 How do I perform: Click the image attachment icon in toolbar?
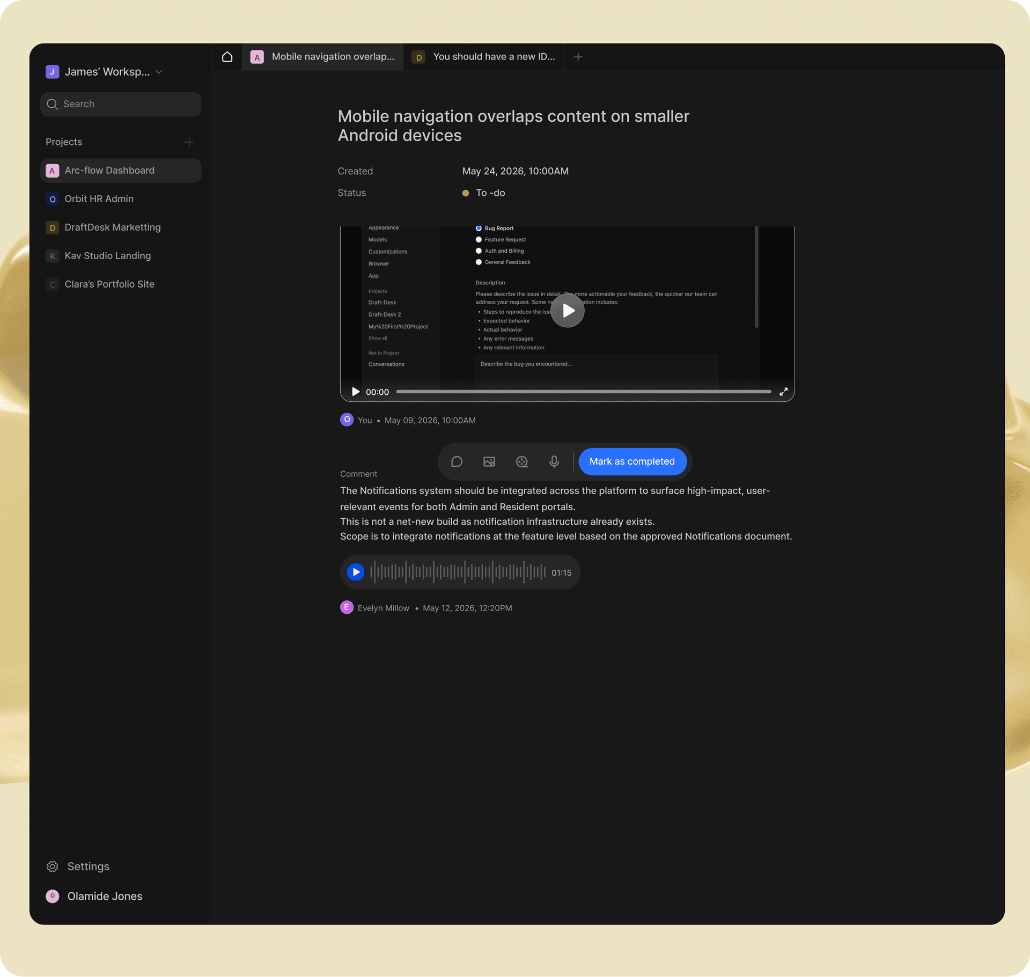(489, 461)
